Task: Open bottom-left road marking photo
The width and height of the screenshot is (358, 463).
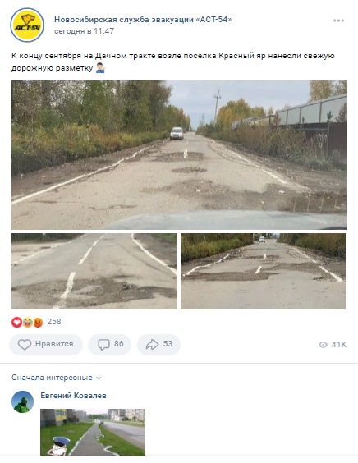Action: tap(94, 272)
